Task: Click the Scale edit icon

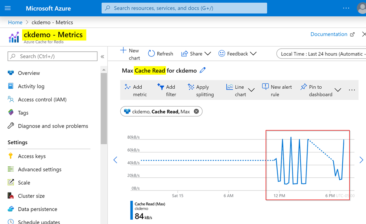Action: coord(11,182)
